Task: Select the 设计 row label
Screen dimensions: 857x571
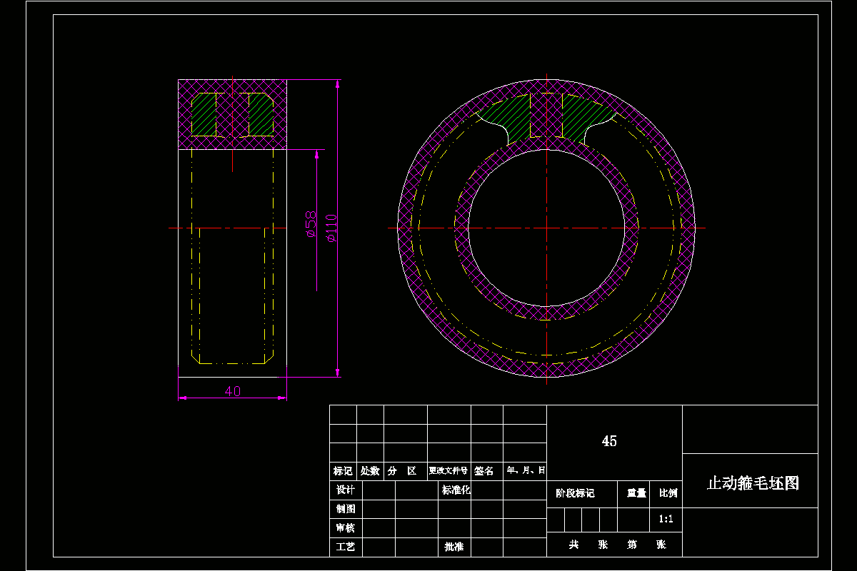Action: click(346, 490)
